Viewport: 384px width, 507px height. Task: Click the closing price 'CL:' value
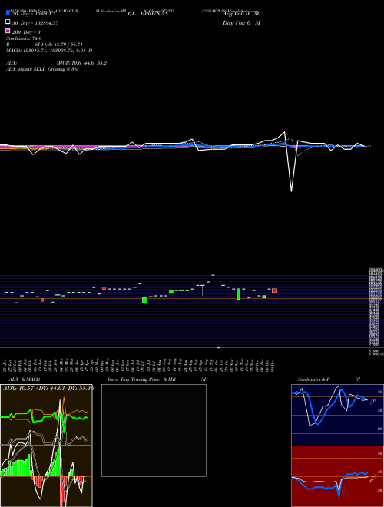[x=148, y=14]
